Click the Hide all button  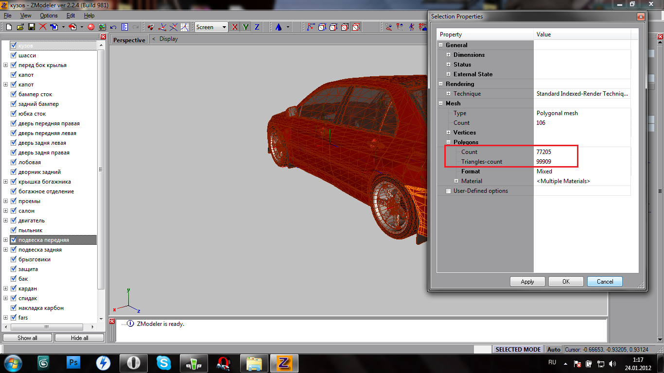[x=79, y=338]
